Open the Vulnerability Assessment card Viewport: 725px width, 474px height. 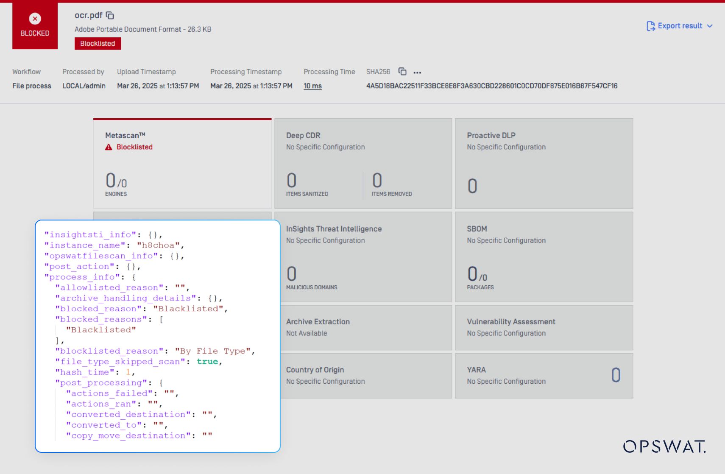(544, 327)
